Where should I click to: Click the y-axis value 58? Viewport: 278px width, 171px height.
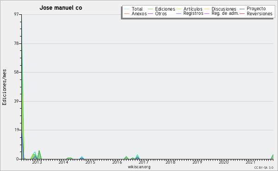click(16, 72)
